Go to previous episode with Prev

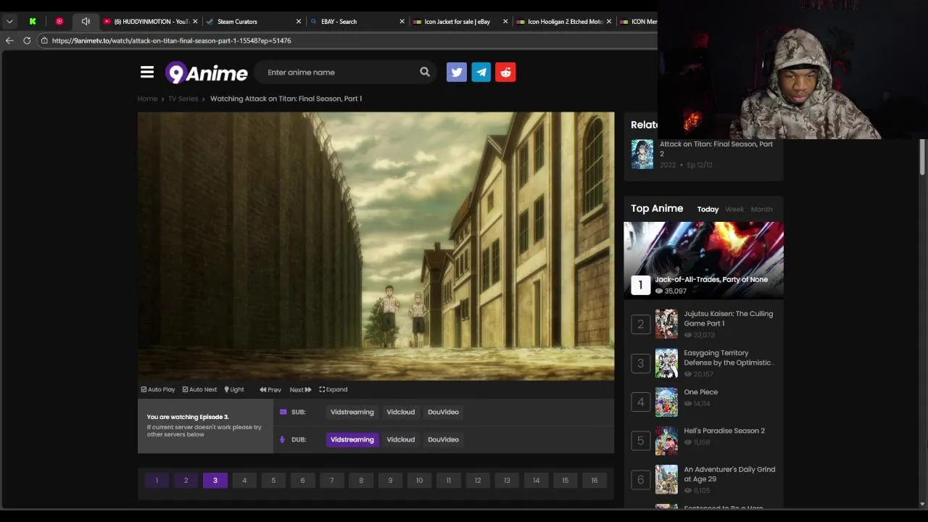click(x=270, y=389)
